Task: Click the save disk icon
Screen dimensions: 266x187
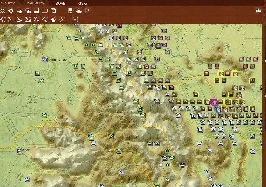Action: 70,11
